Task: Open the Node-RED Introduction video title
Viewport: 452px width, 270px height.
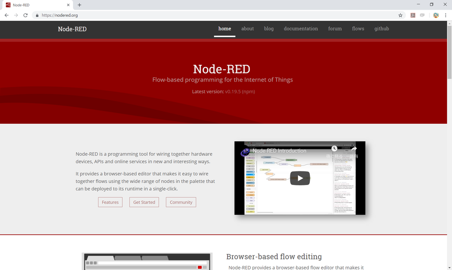Action: point(279,151)
